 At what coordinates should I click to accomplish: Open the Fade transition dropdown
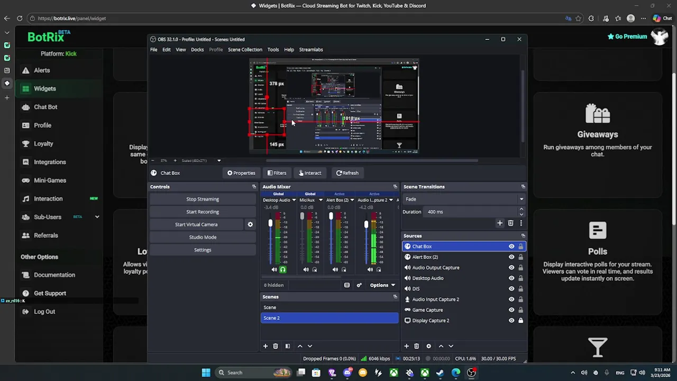(464, 199)
